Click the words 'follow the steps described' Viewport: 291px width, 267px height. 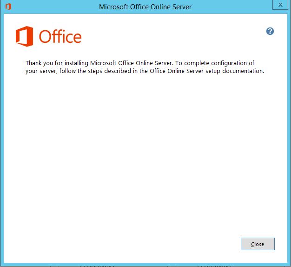pos(95,71)
